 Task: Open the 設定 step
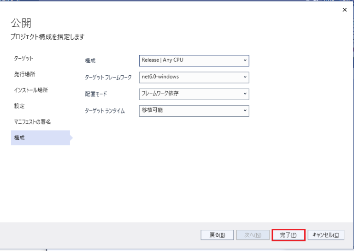point(19,106)
